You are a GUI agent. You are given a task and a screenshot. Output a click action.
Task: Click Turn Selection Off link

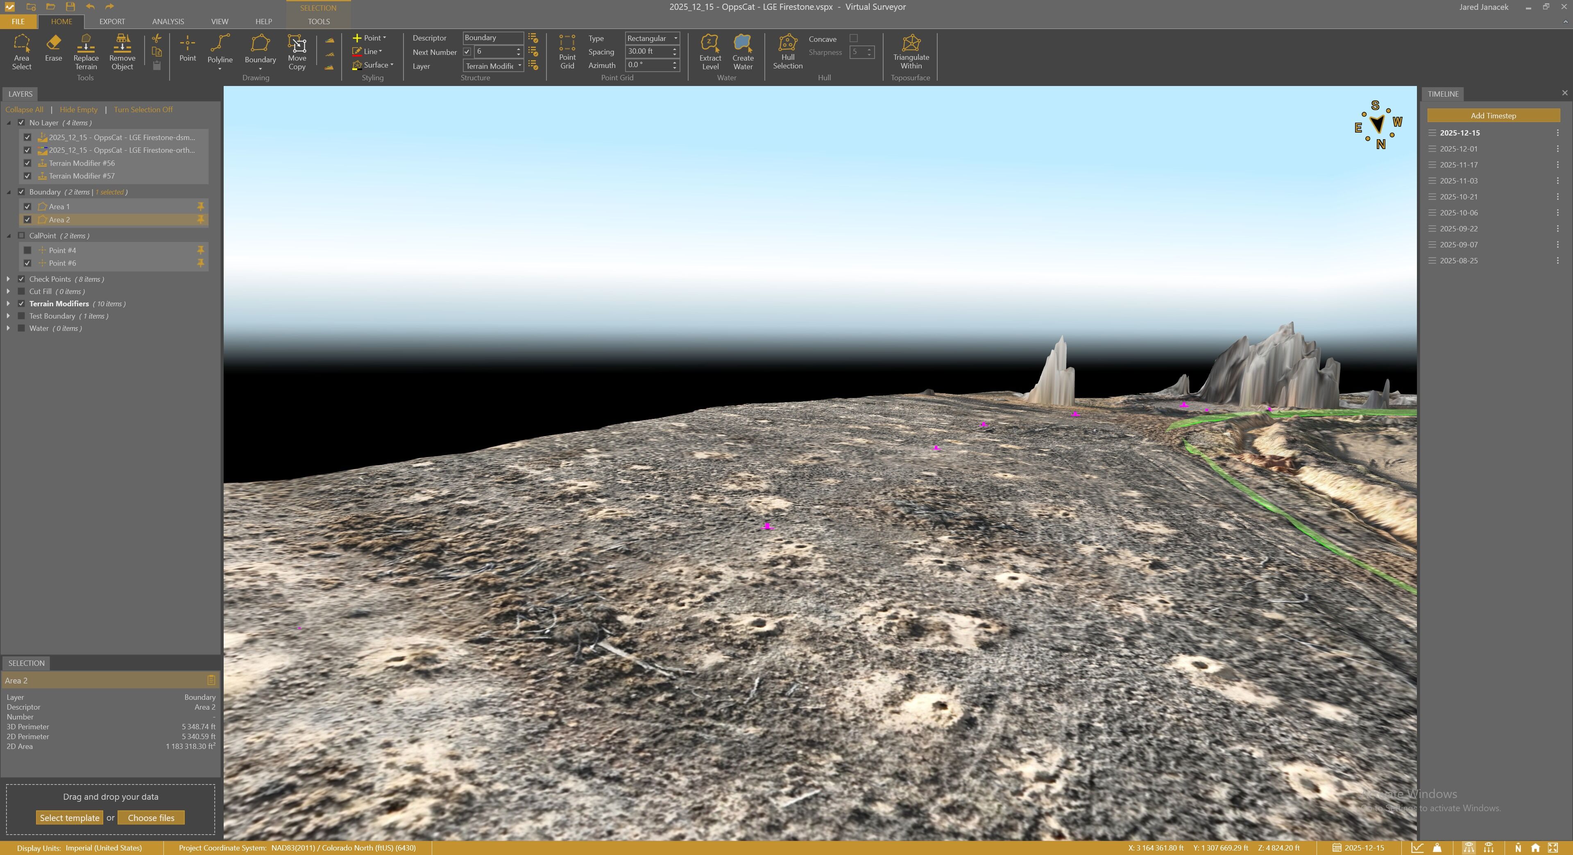pos(143,110)
